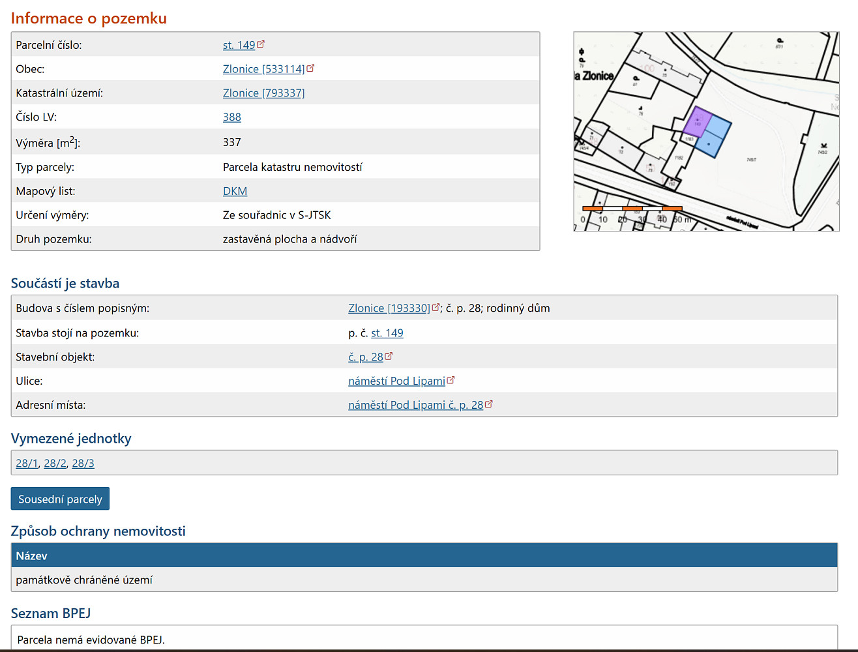Open building object link č. p. 28
858x652 pixels.
pos(366,357)
